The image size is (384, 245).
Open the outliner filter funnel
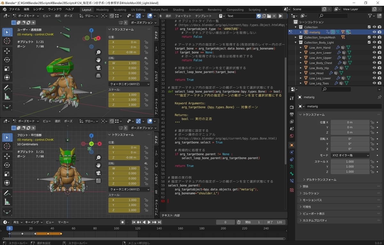pyautogui.click(x=370, y=16)
